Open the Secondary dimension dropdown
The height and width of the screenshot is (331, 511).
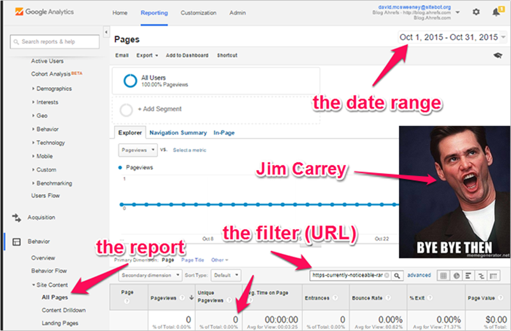point(152,276)
